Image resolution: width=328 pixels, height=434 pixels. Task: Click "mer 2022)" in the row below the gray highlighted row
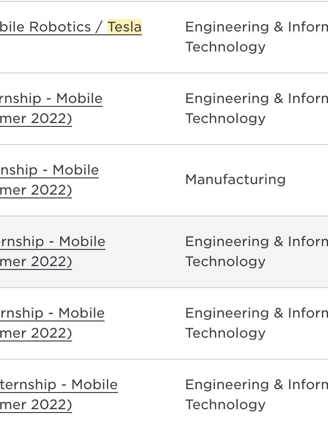(36, 333)
